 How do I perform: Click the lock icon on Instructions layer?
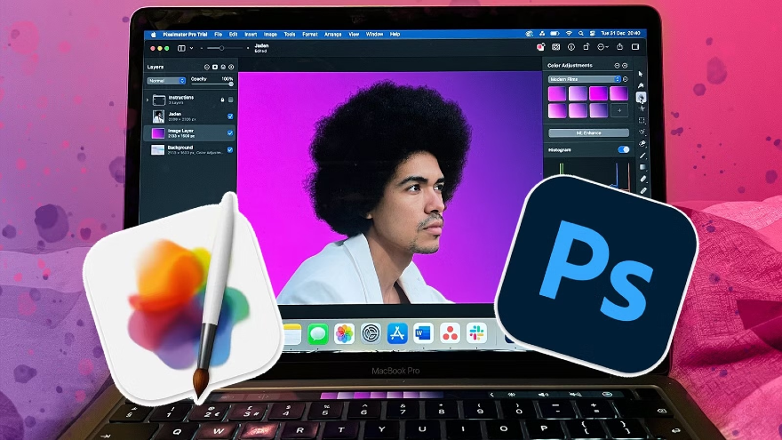tap(222, 100)
